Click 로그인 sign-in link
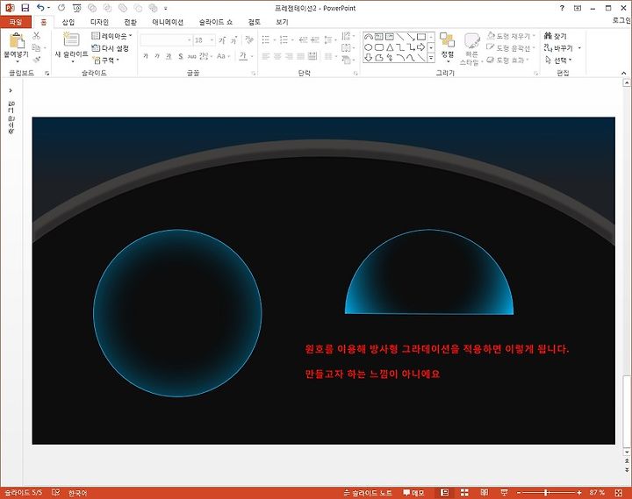632x499 pixels. click(x=621, y=20)
